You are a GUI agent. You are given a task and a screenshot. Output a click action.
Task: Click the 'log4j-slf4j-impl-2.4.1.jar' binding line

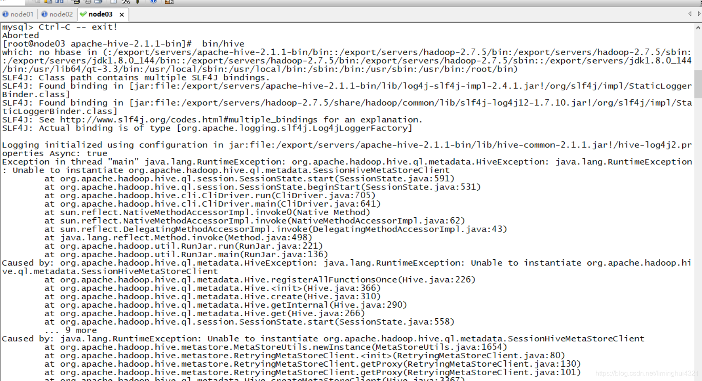347,86
